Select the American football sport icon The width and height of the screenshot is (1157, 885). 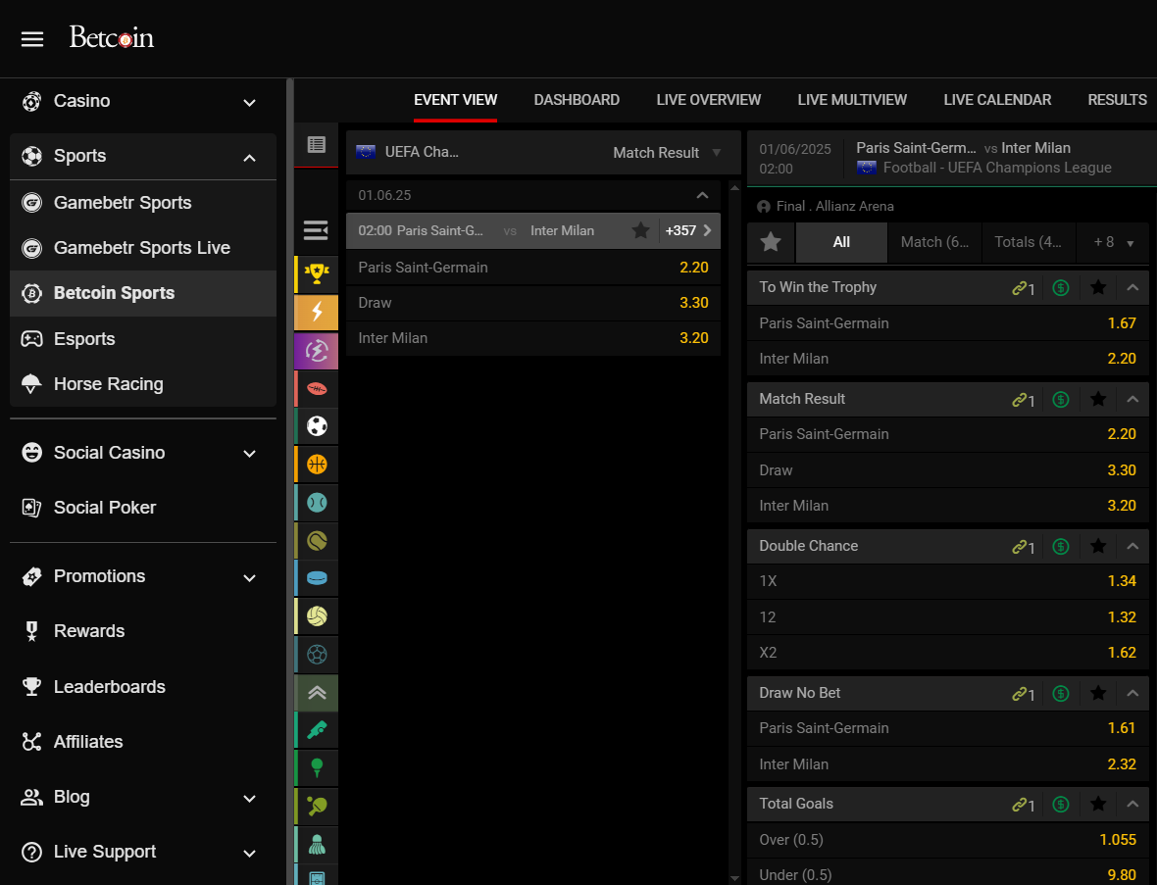pyautogui.click(x=317, y=389)
